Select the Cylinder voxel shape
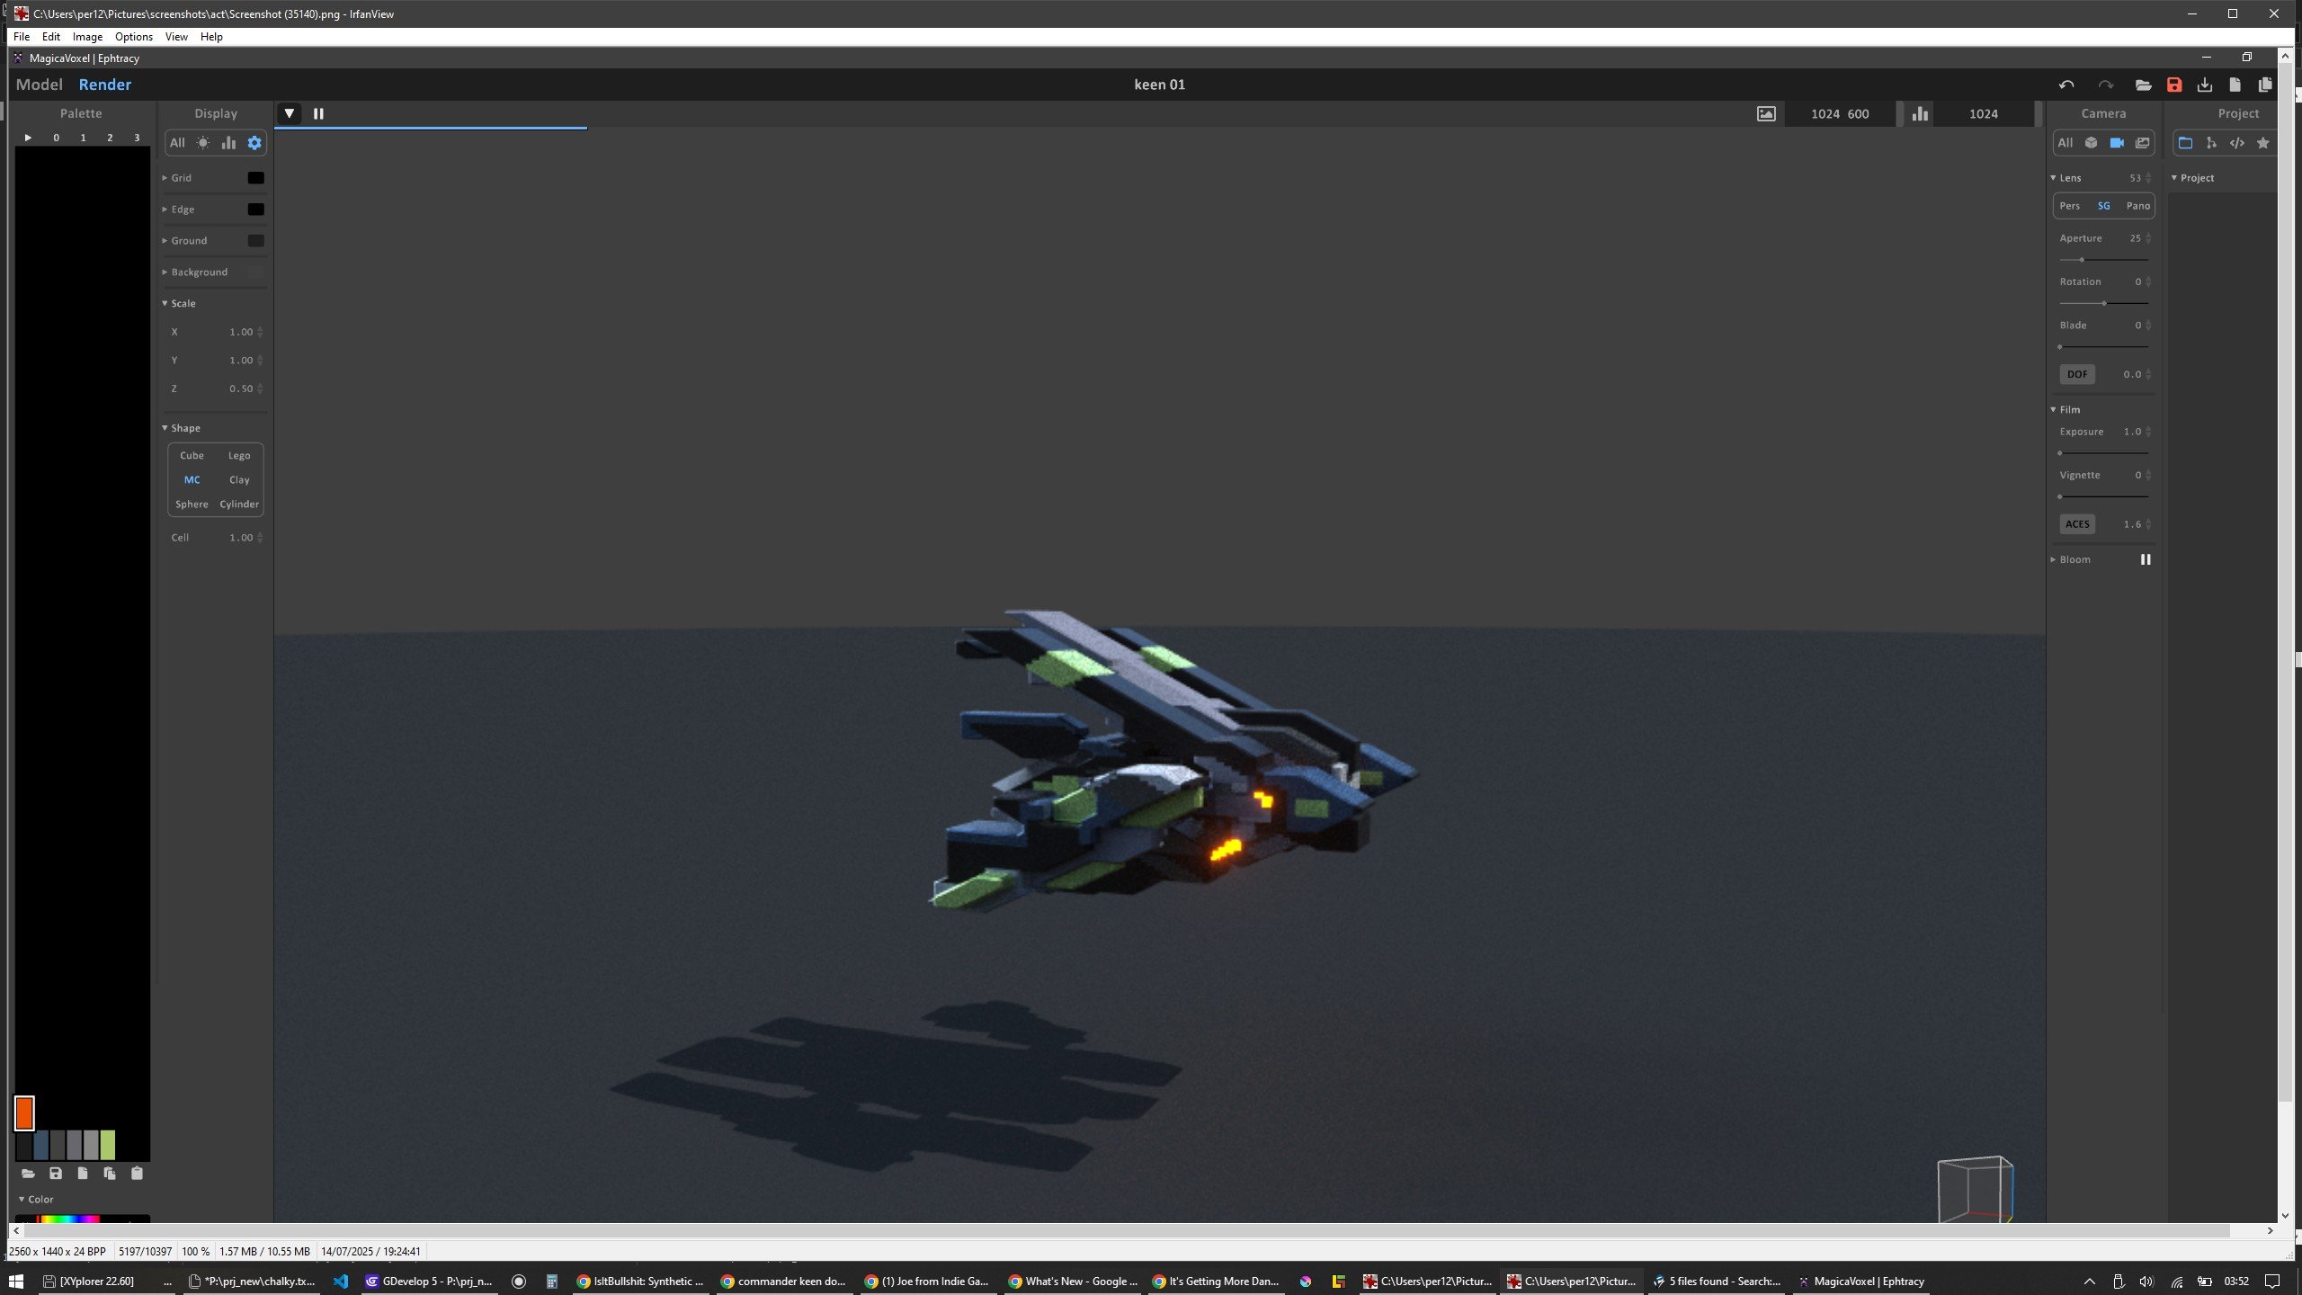 239,505
